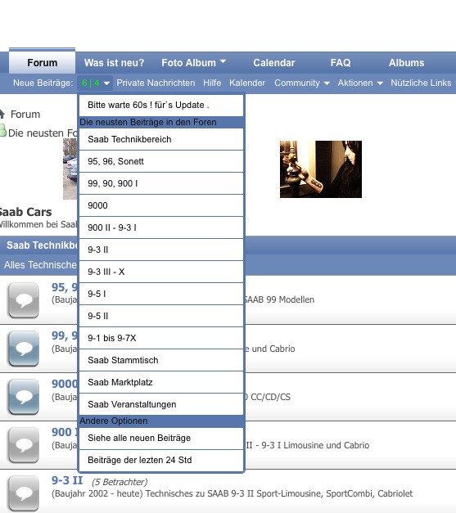Open the sepia woman photo thumbnail
The width and height of the screenshot is (456, 513).
(x=321, y=169)
